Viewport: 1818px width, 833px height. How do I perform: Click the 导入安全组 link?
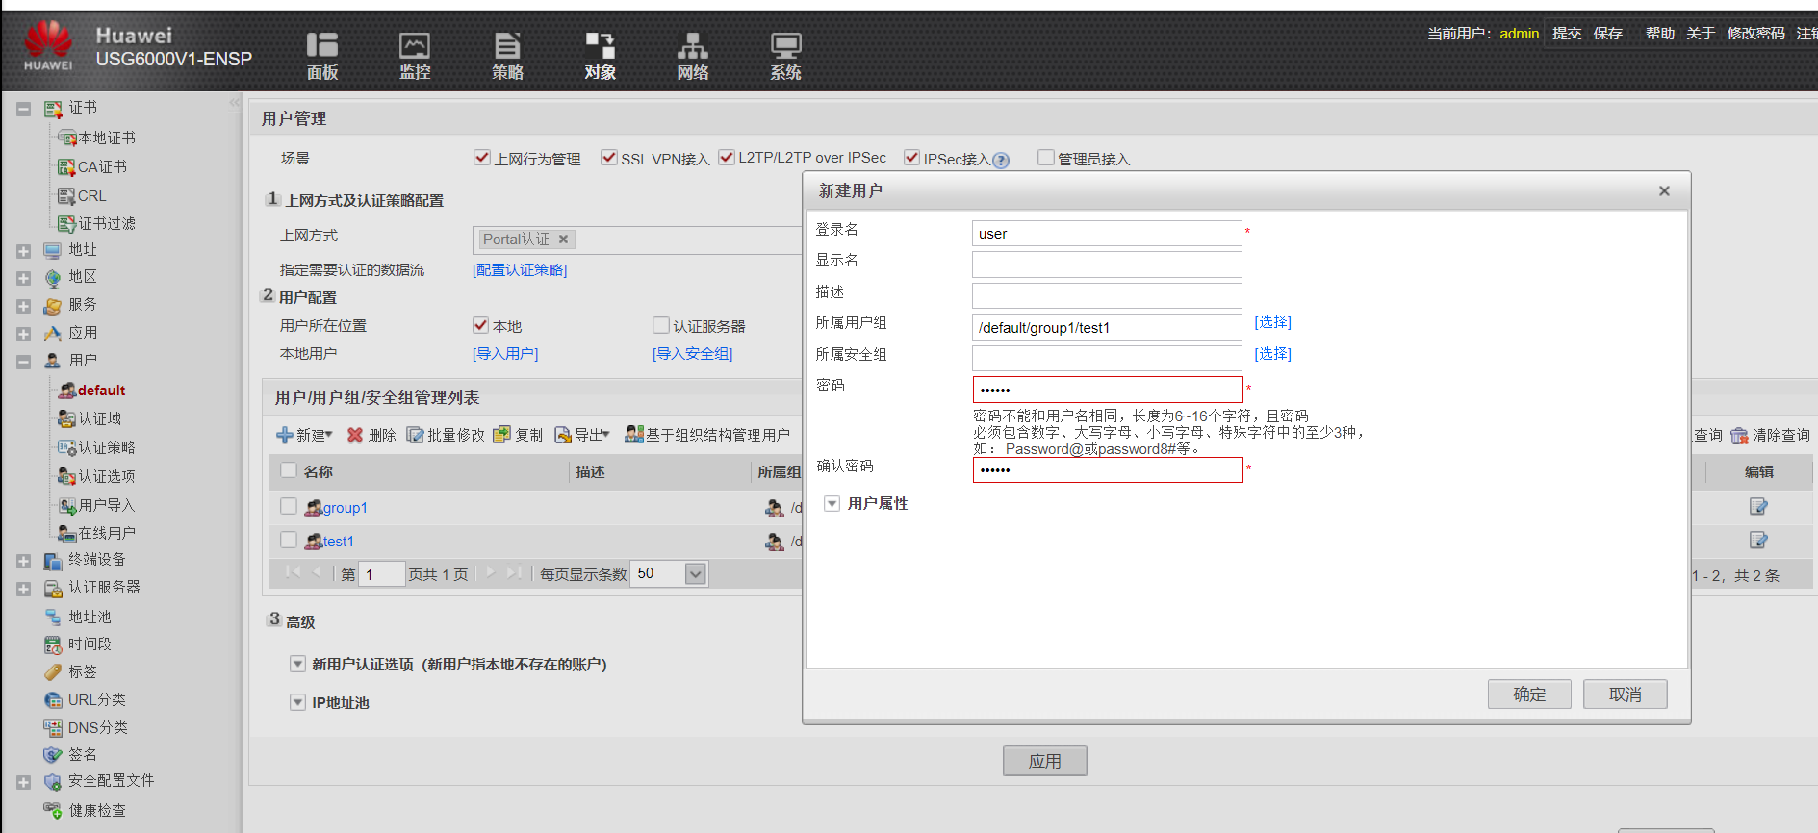point(693,354)
